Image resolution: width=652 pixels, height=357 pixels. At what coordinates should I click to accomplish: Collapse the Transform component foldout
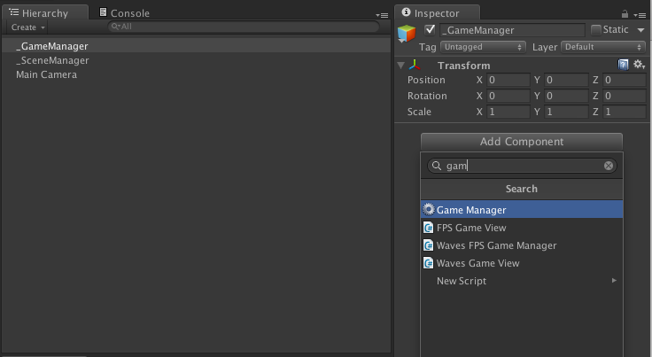[400, 66]
